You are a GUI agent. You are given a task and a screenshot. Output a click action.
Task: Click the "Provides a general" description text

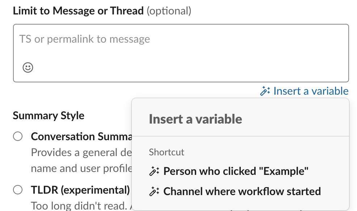(x=81, y=152)
